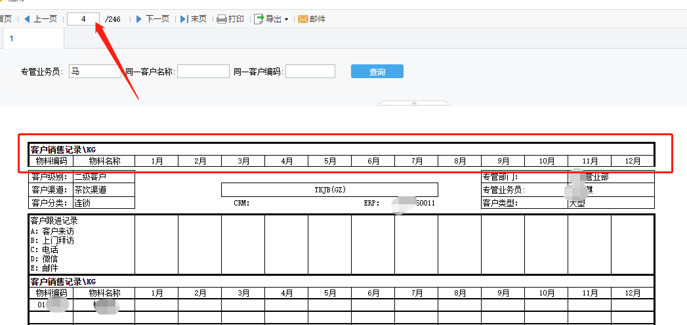Click the 同一客户名称 text field
687x325 pixels.
203,72
